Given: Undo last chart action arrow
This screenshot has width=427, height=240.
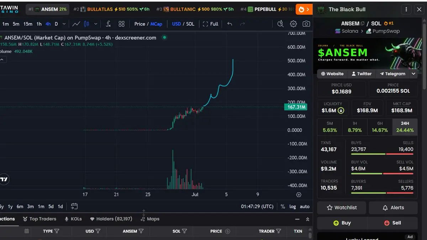Looking at the screenshot, I should click(230, 24).
